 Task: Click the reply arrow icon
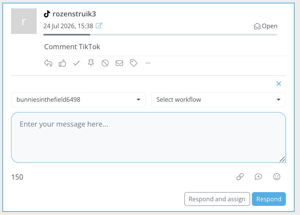pos(48,63)
